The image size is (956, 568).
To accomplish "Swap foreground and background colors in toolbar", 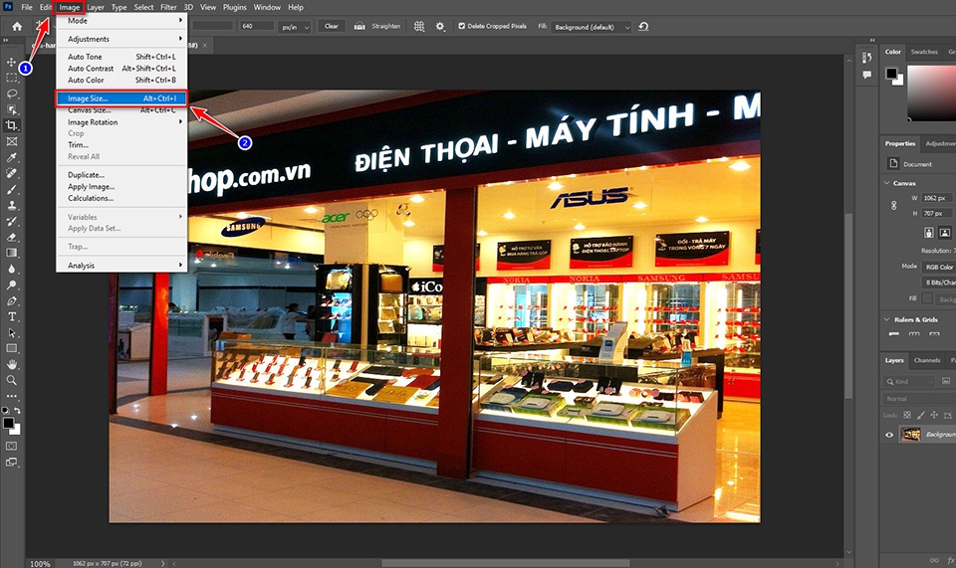I will (x=17, y=411).
